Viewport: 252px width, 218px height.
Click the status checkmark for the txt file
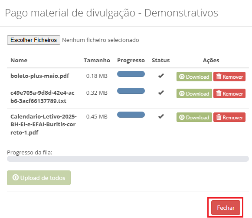(161, 93)
